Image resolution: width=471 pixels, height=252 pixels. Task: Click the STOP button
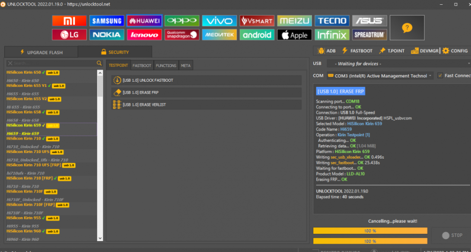(452, 235)
